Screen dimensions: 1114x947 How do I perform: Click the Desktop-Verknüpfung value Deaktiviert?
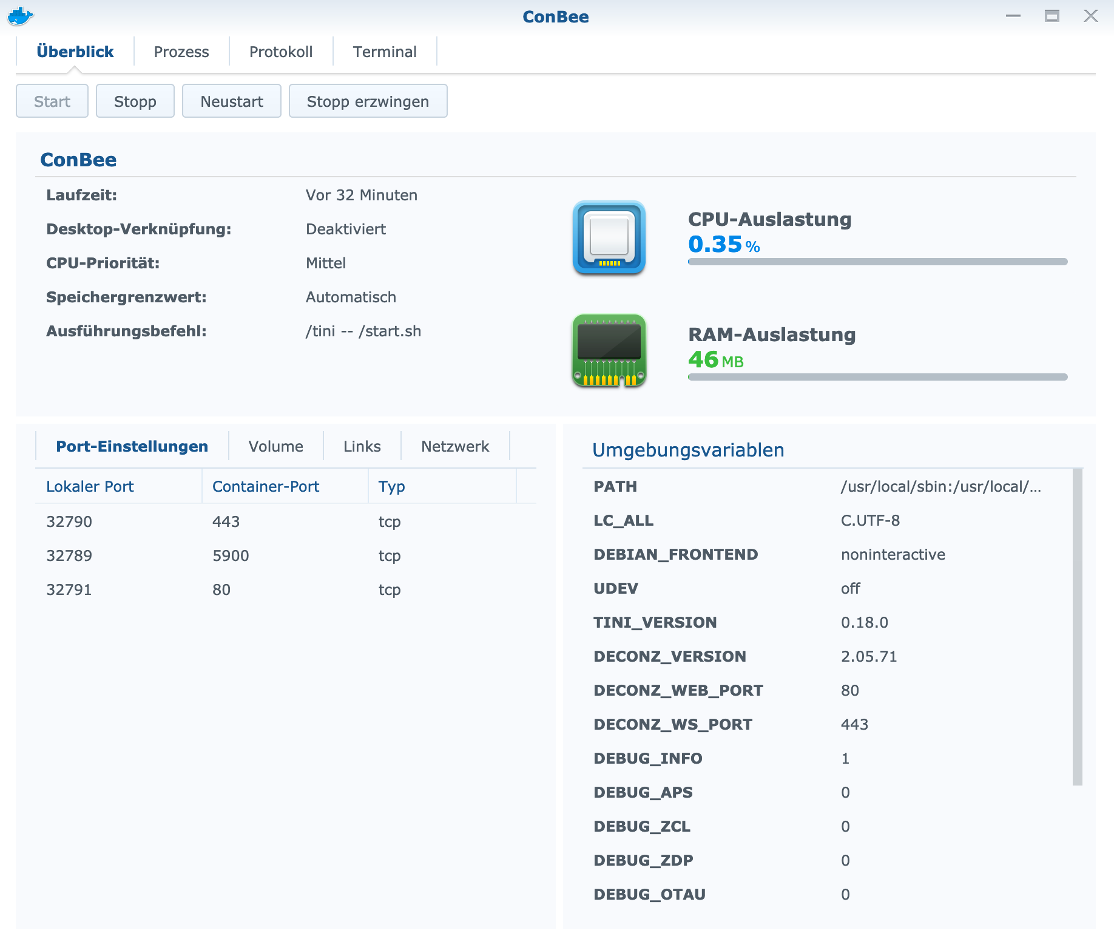pyautogui.click(x=346, y=229)
